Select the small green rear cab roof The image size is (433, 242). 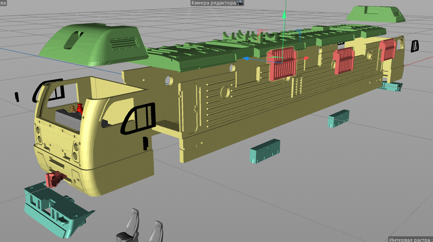click(x=376, y=14)
